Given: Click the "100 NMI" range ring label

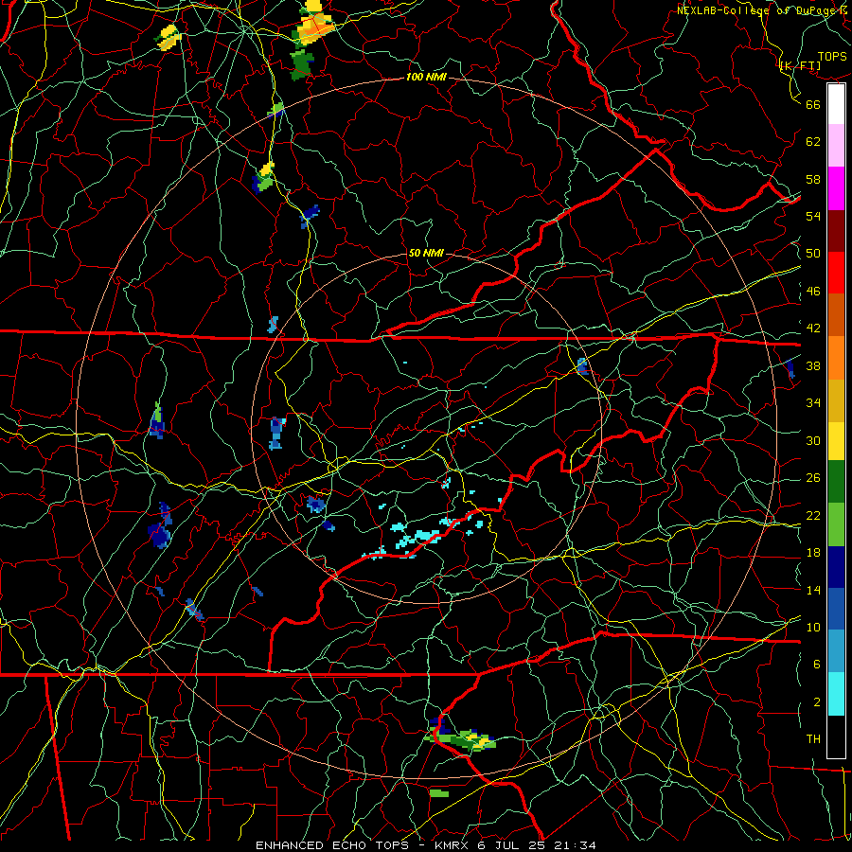Looking at the screenshot, I should pyautogui.click(x=426, y=78).
